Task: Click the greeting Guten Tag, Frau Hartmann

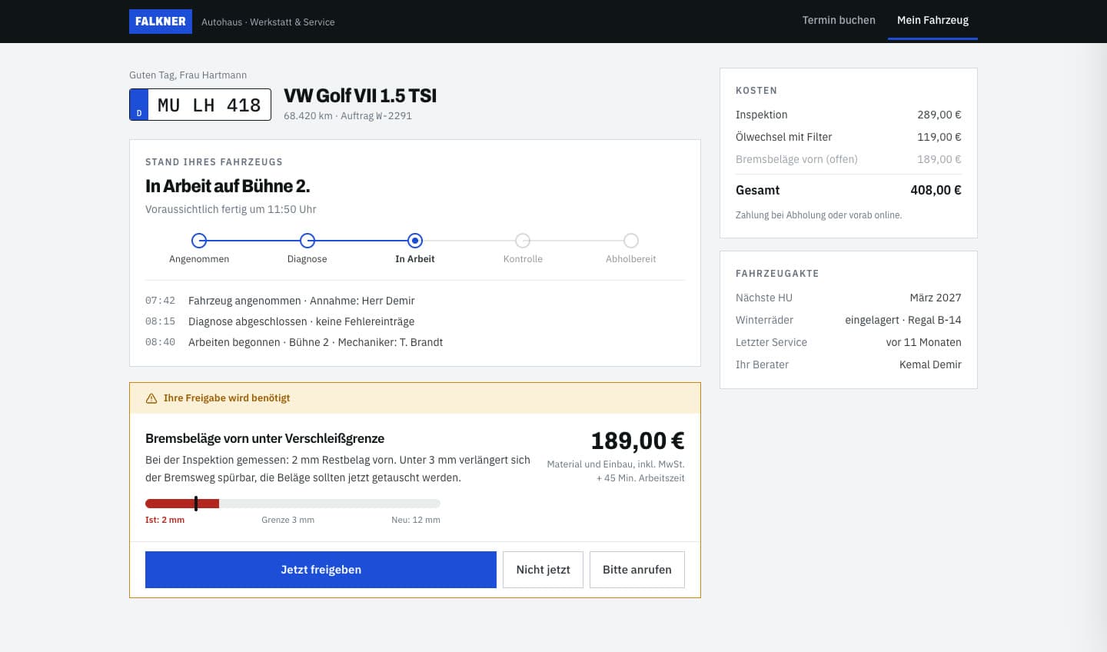Action: click(188, 75)
